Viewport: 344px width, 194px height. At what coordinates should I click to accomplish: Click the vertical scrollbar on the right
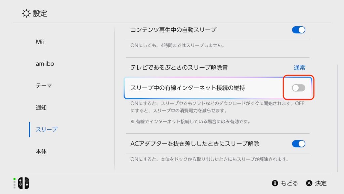(338, 118)
